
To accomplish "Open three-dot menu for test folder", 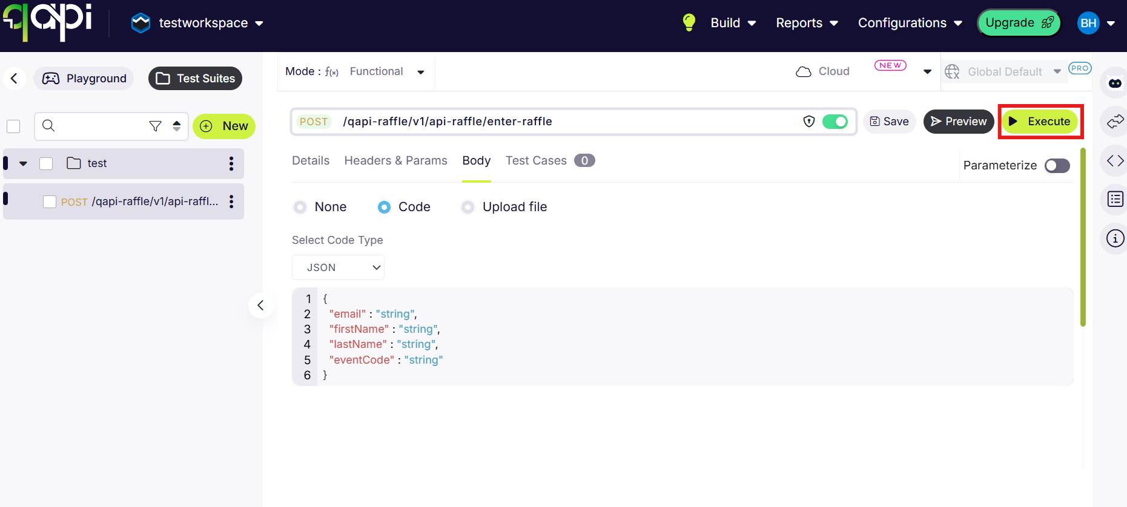I will (231, 163).
